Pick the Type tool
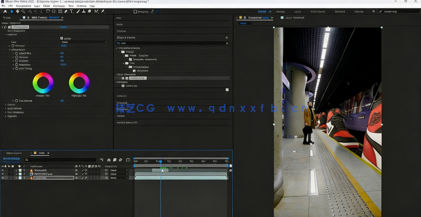This screenshot has width=421, height=217. 71,11
